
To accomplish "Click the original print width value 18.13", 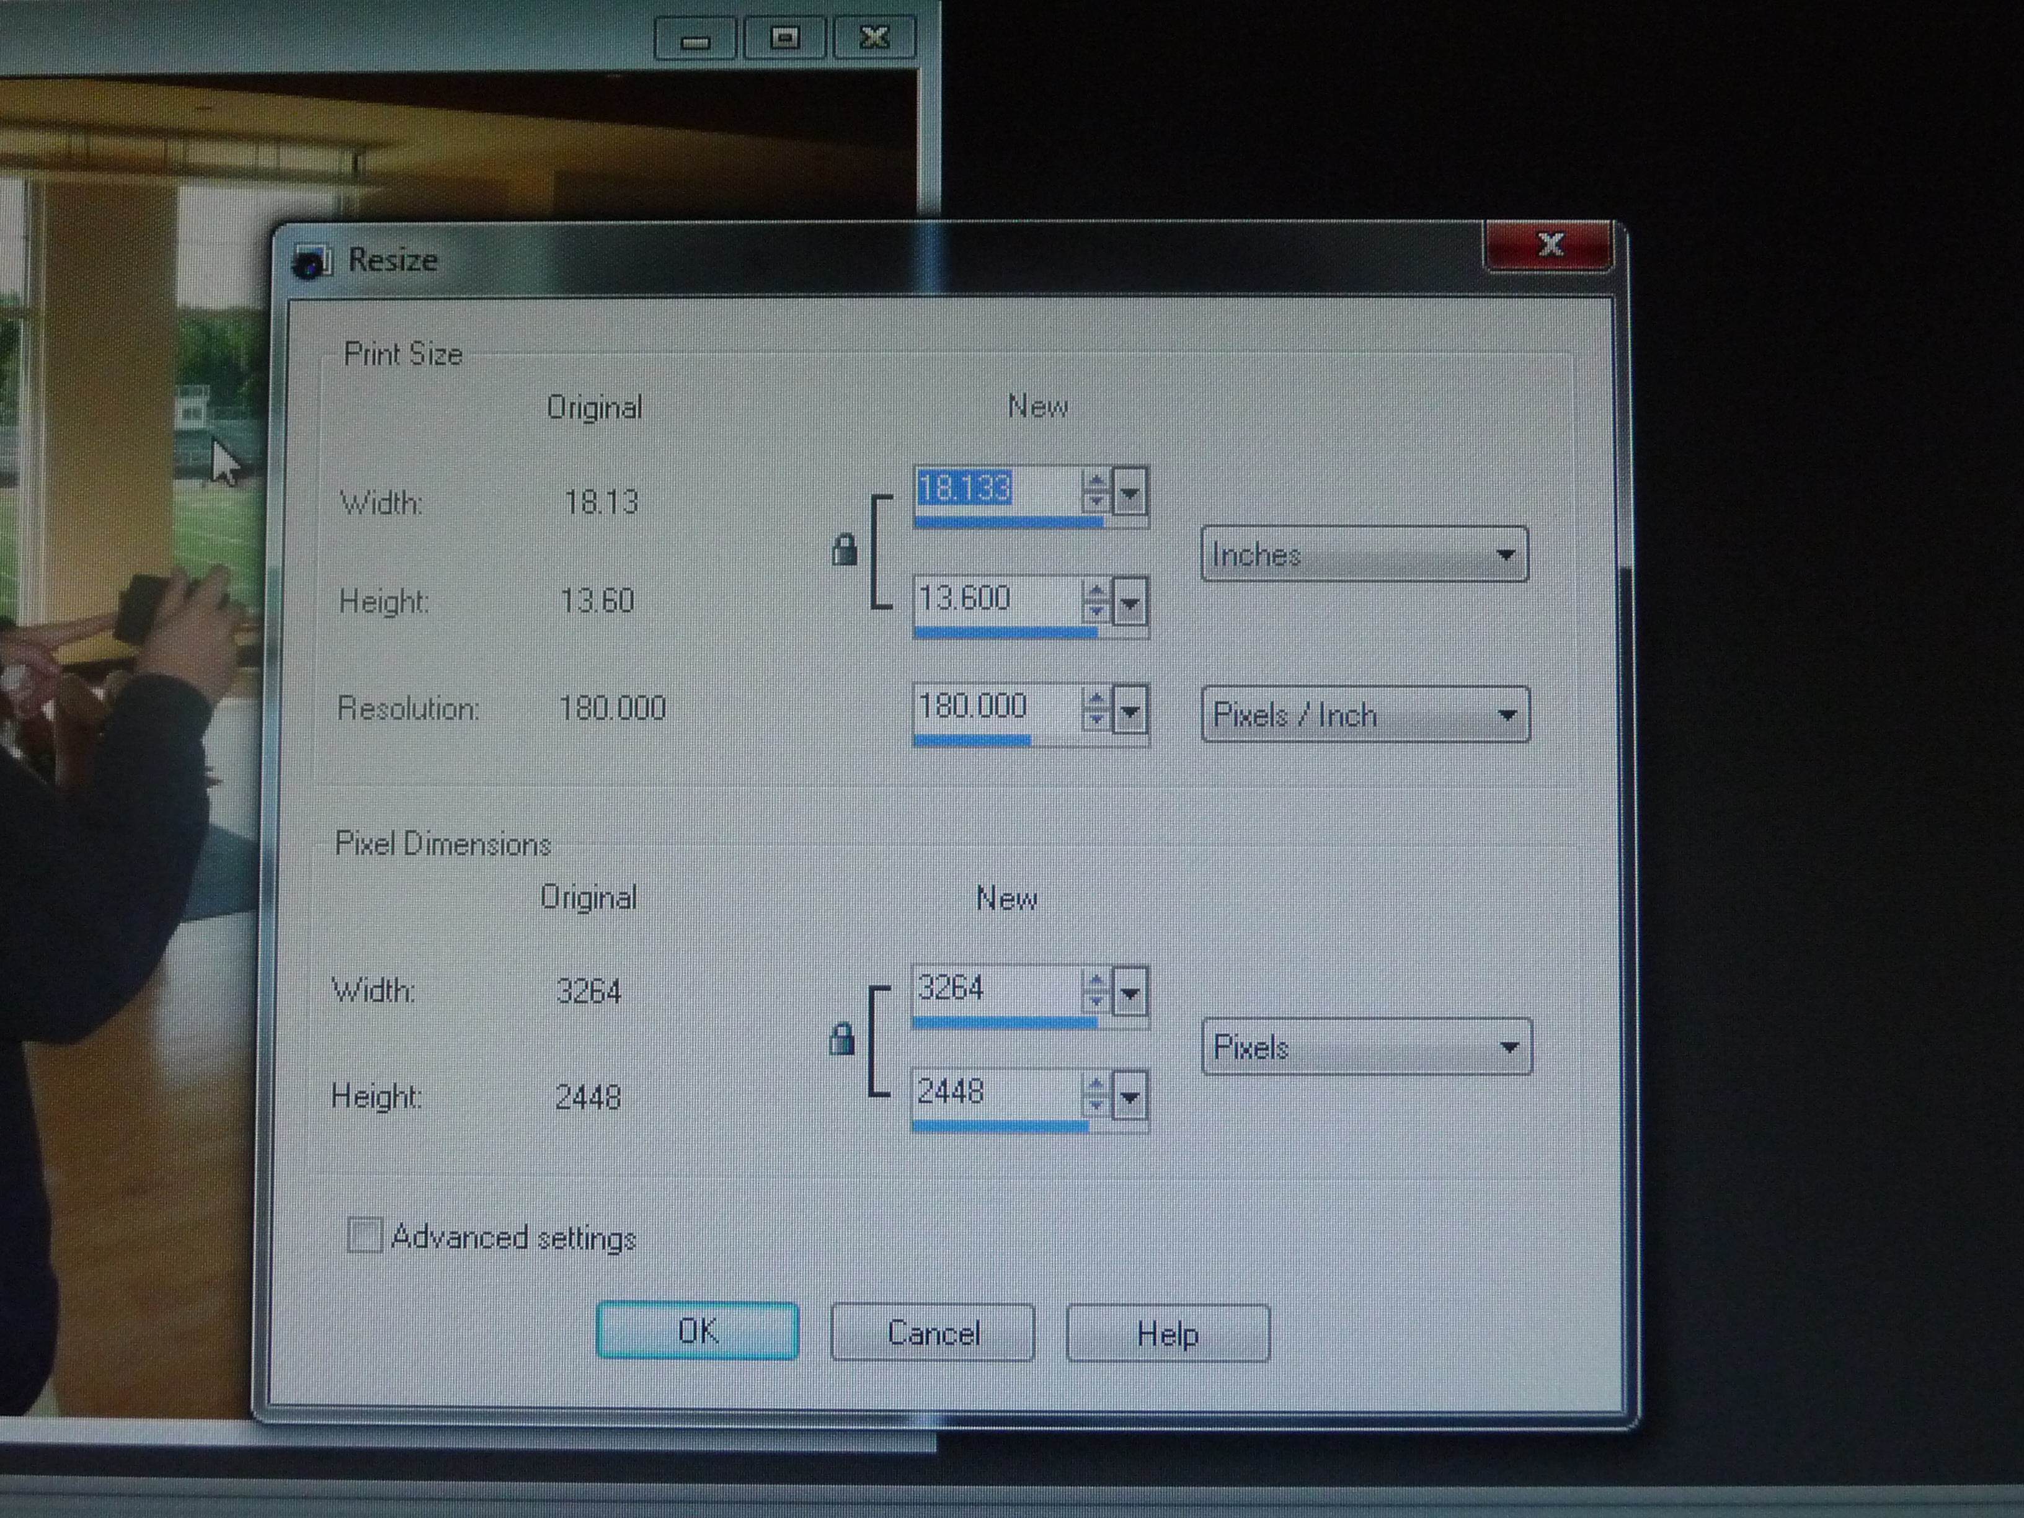I will (x=601, y=502).
